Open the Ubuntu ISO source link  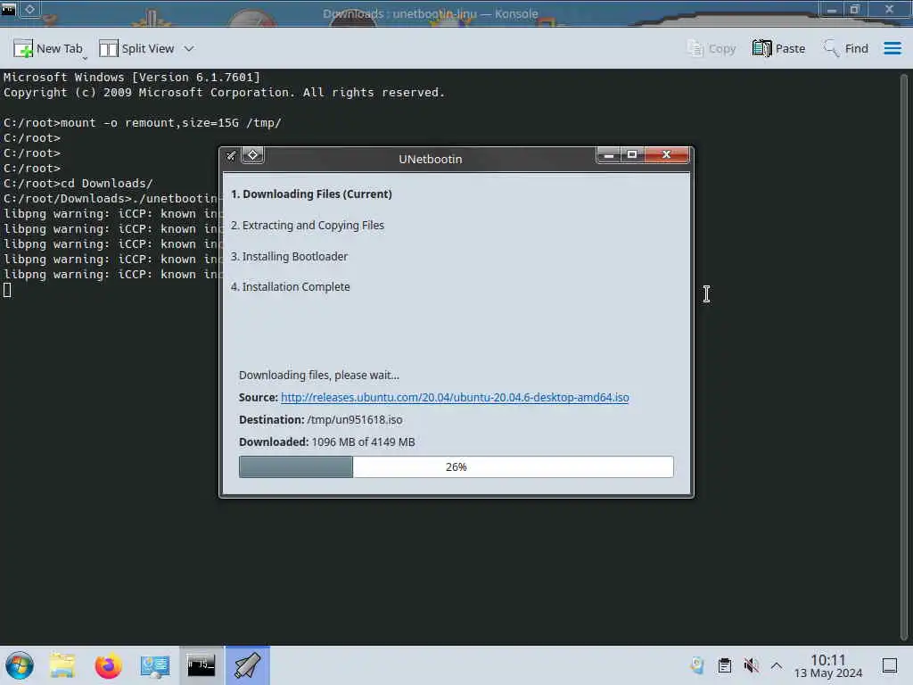tap(455, 397)
